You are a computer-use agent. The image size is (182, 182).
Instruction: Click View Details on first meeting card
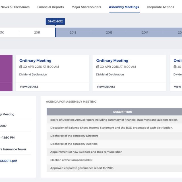[29, 87]
